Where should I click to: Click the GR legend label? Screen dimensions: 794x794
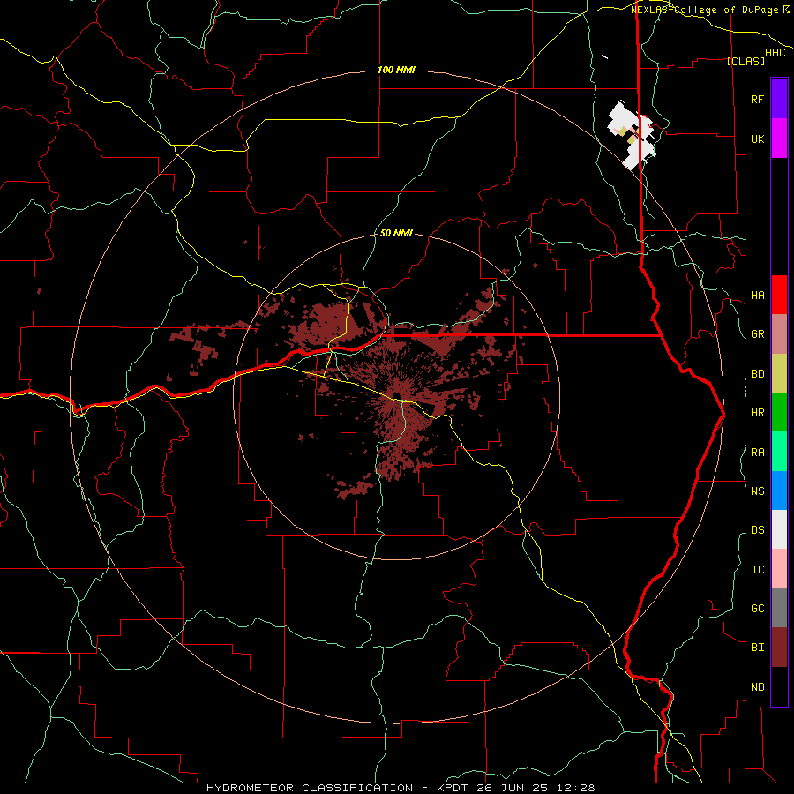pos(757,334)
